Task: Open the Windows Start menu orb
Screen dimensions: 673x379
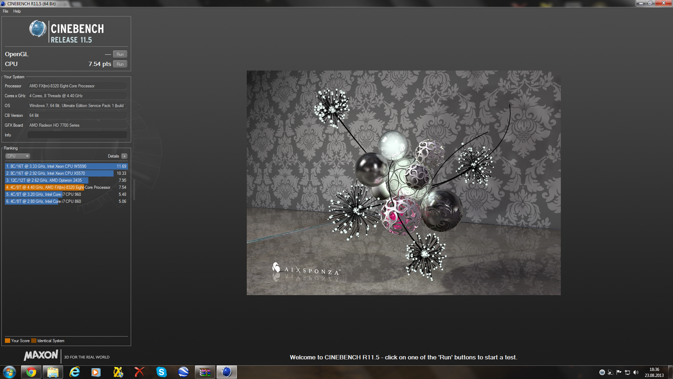Action: point(9,372)
